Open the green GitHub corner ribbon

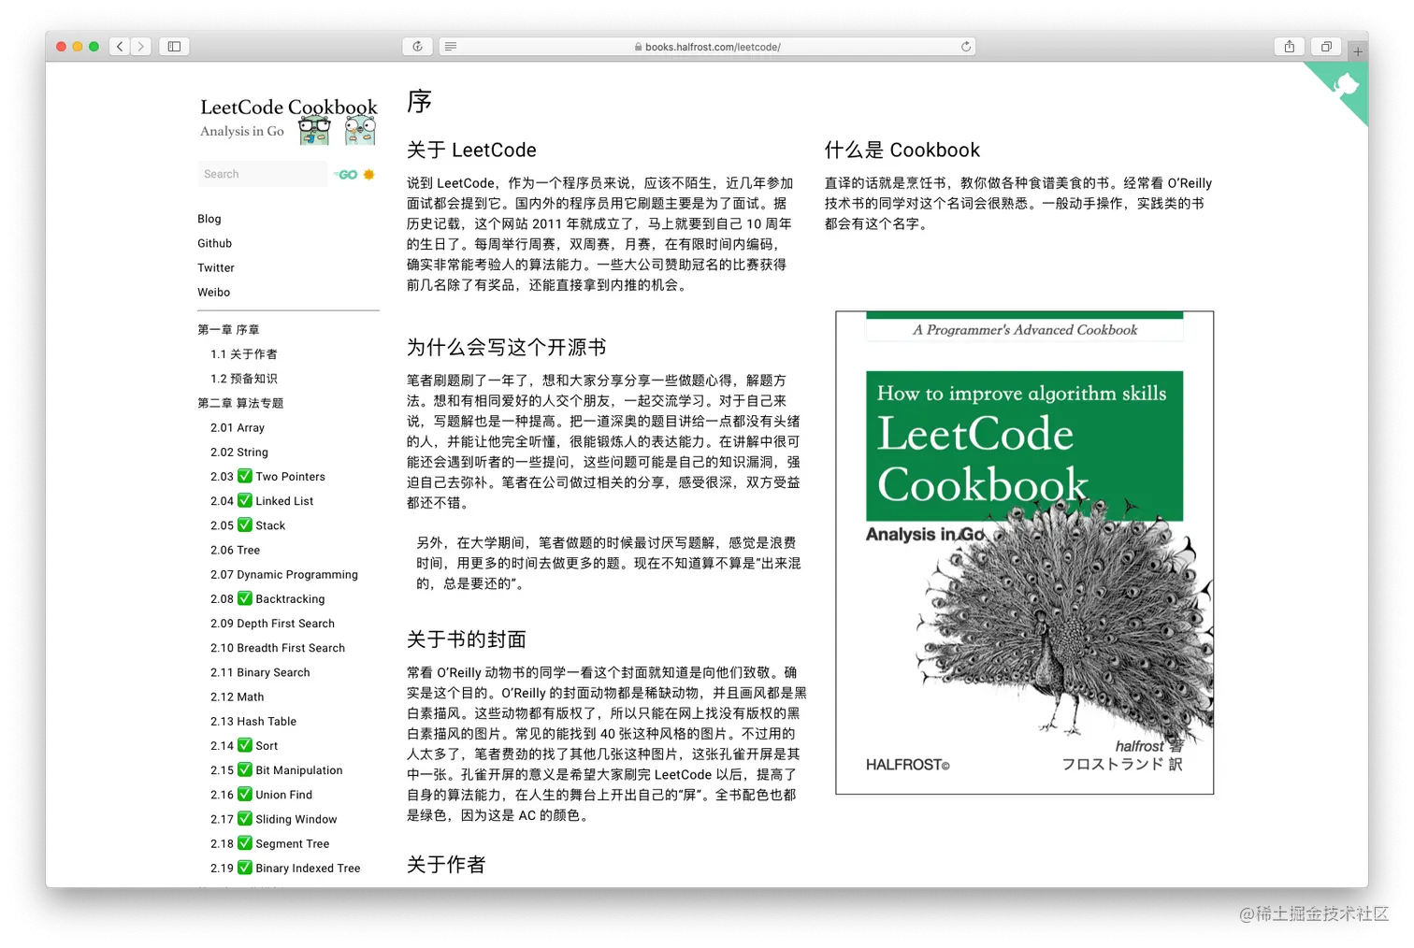coord(1345,87)
